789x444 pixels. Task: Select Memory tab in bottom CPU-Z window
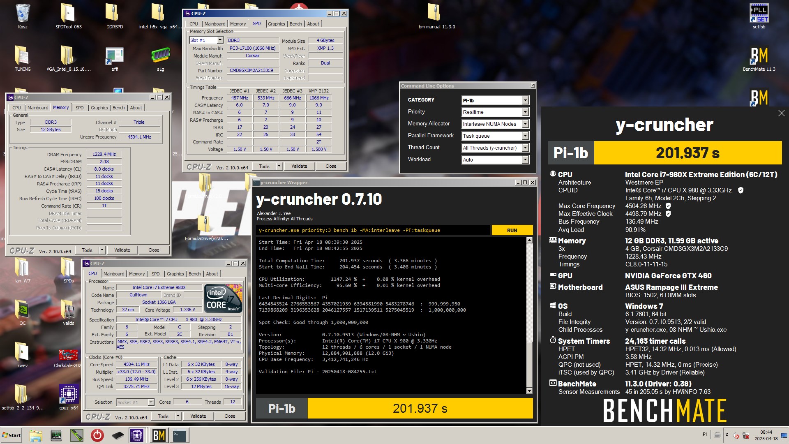tap(137, 274)
